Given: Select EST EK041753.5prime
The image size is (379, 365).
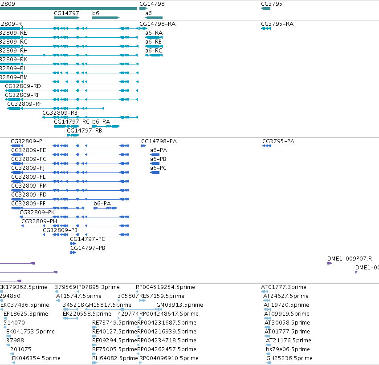Looking at the screenshot, I should (8, 336).
